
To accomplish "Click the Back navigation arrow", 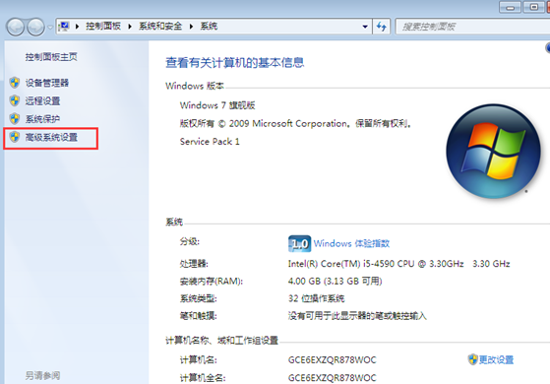I will point(15,27).
